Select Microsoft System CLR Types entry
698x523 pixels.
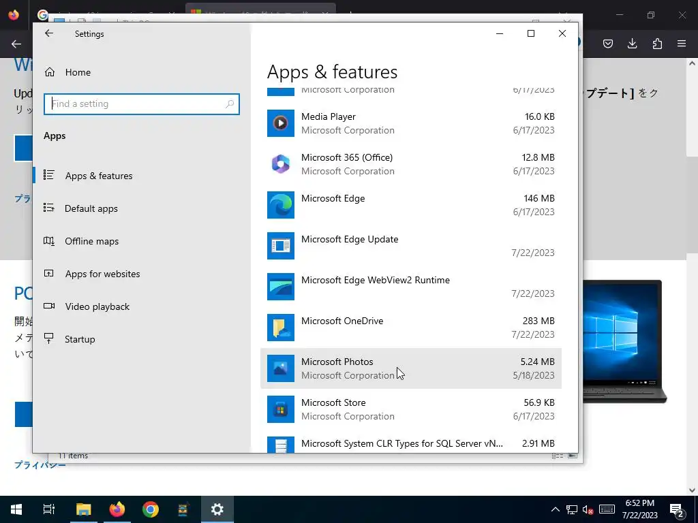(x=402, y=443)
